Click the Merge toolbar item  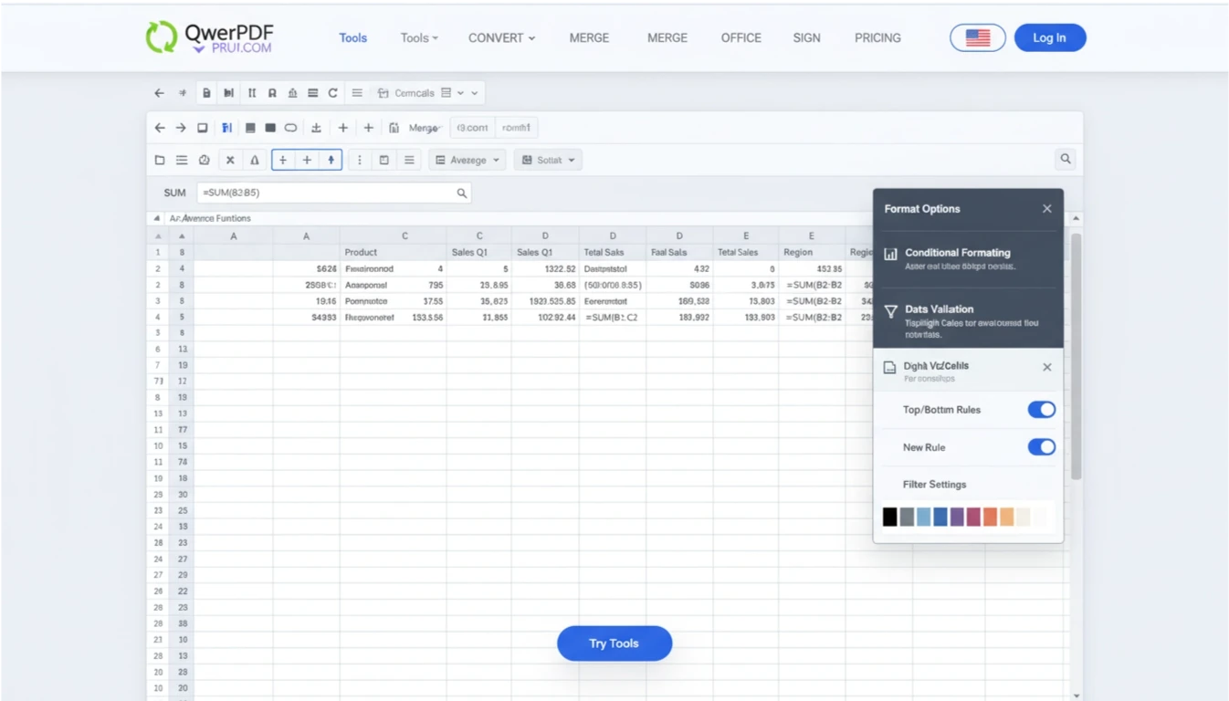tap(425, 128)
